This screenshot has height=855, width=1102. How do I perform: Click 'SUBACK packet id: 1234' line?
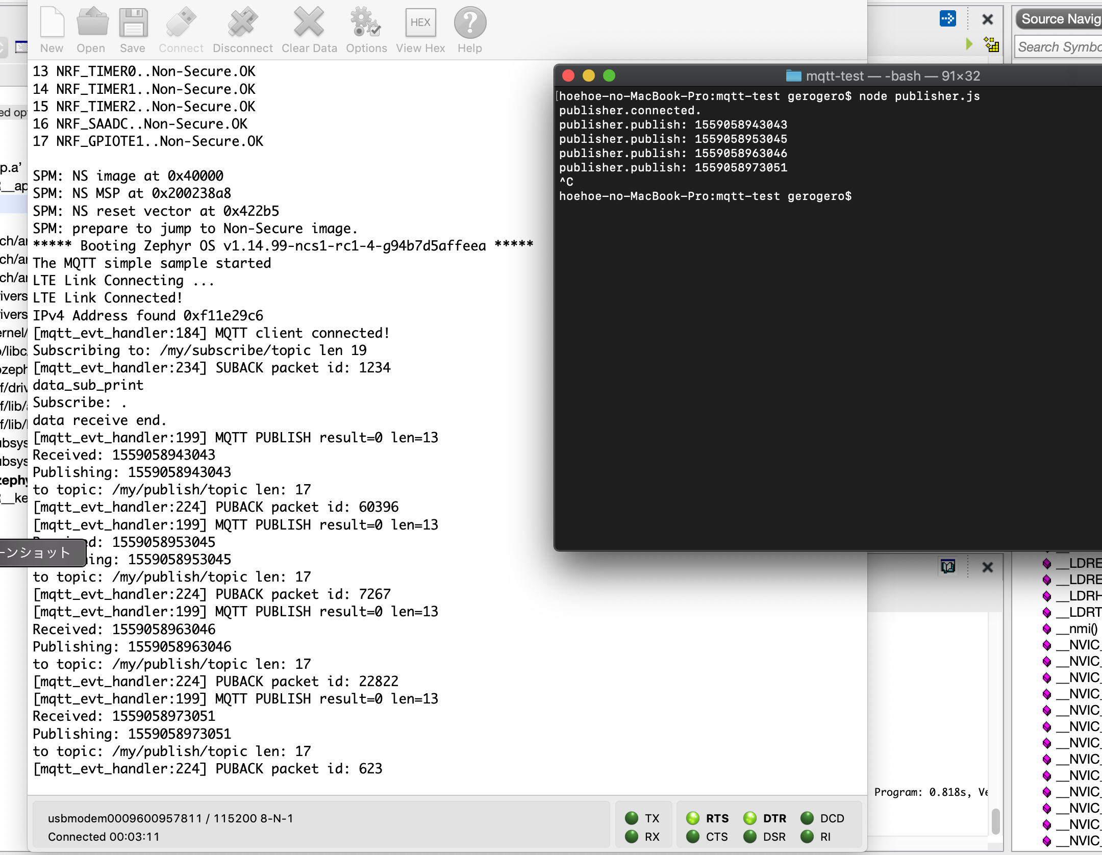coord(212,368)
